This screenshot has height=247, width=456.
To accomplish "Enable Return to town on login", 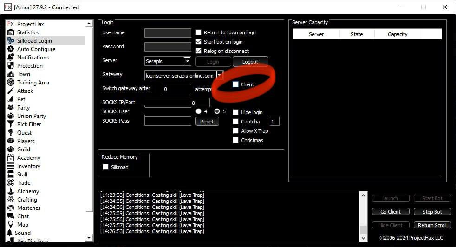I will (199, 32).
